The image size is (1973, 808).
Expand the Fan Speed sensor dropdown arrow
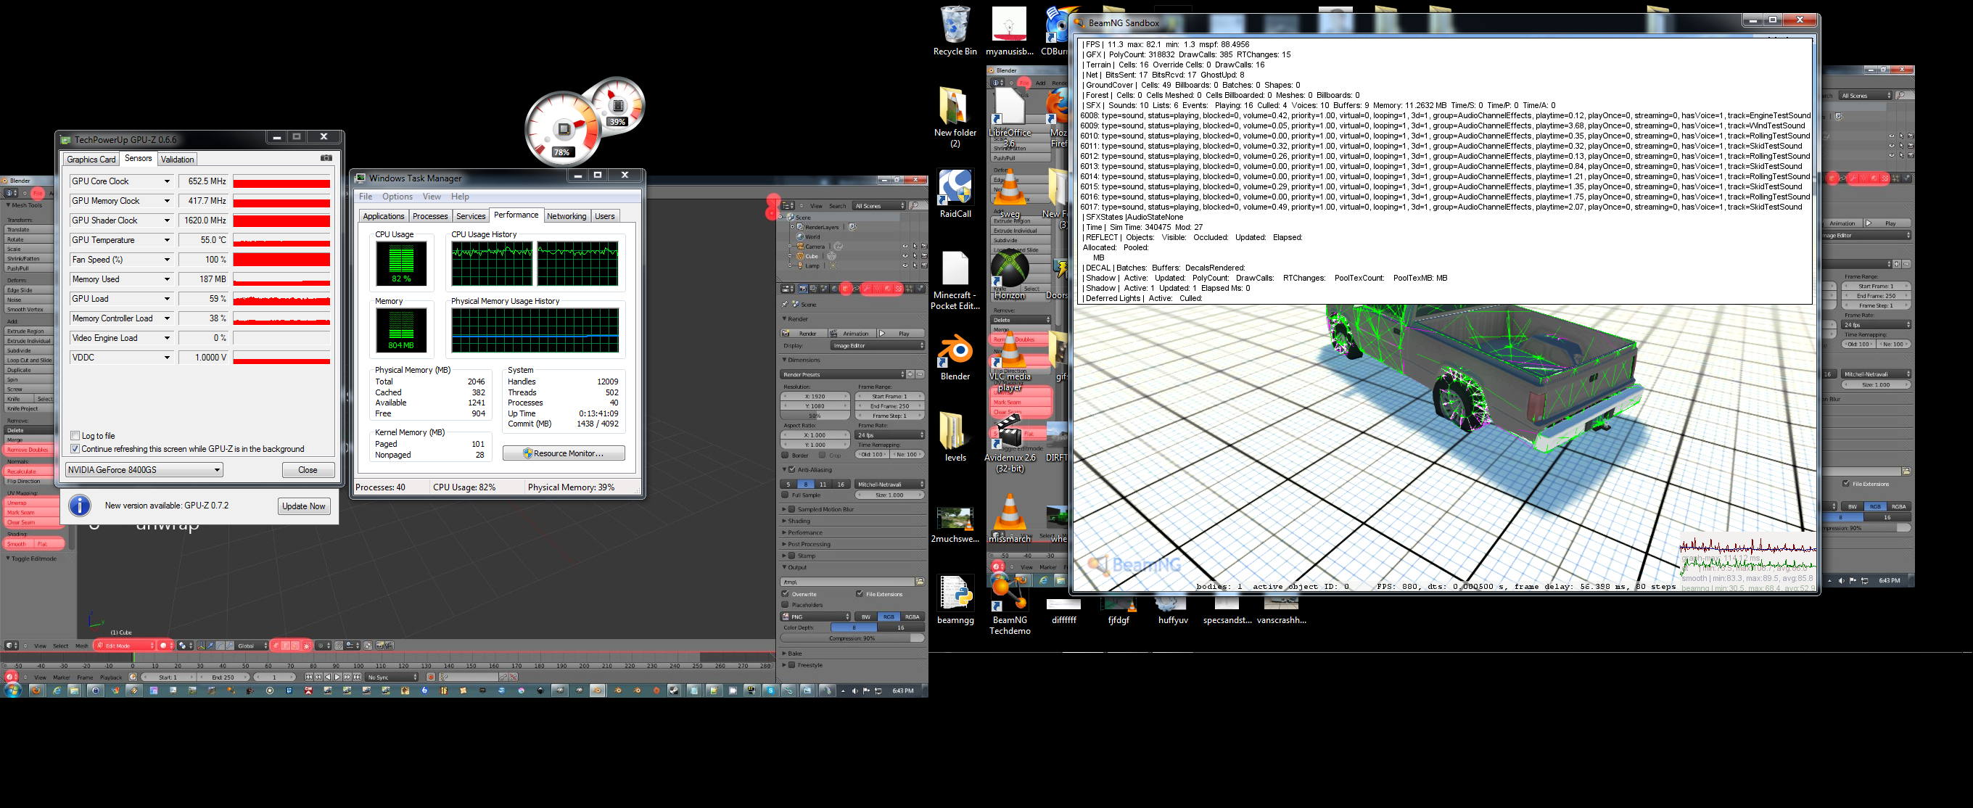(166, 260)
